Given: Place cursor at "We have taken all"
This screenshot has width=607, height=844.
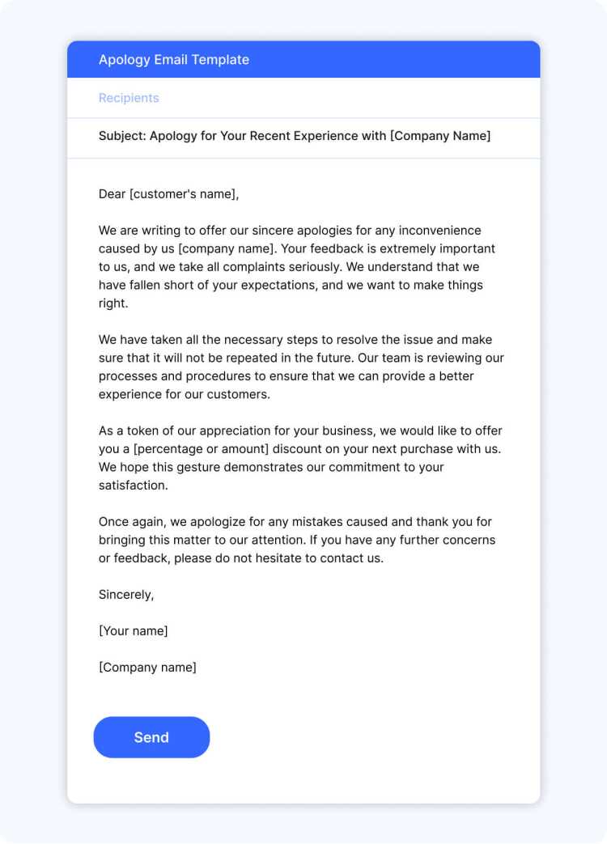Looking at the screenshot, I should coord(146,340).
